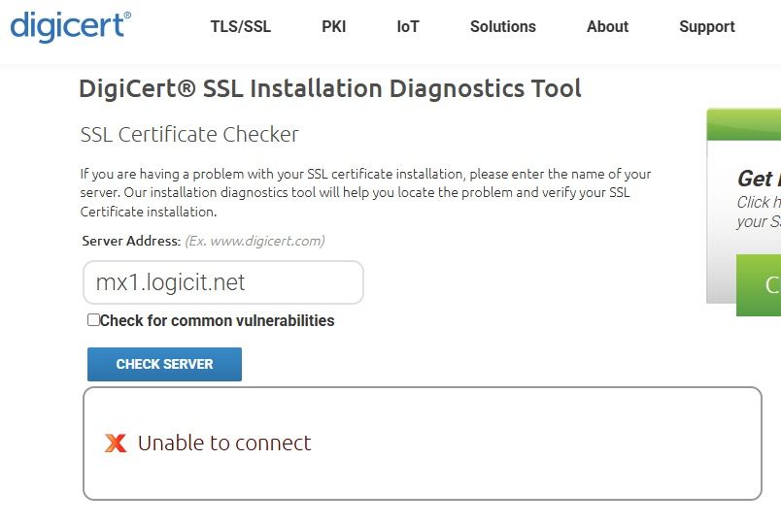Image resolution: width=781 pixels, height=526 pixels.
Task: Open the PKI menu
Action: (333, 27)
